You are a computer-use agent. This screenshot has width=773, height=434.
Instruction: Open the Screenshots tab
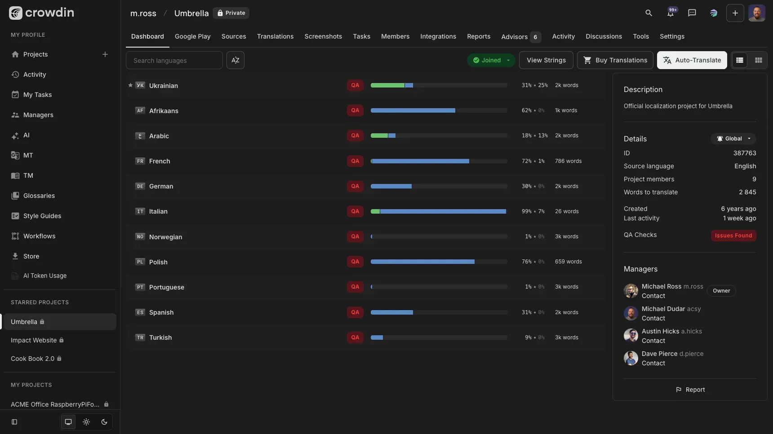(x=323, y=36)
